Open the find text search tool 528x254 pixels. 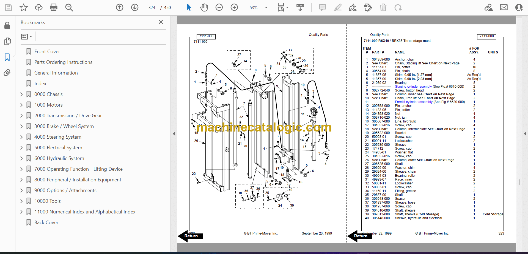[x=69, y=7]
